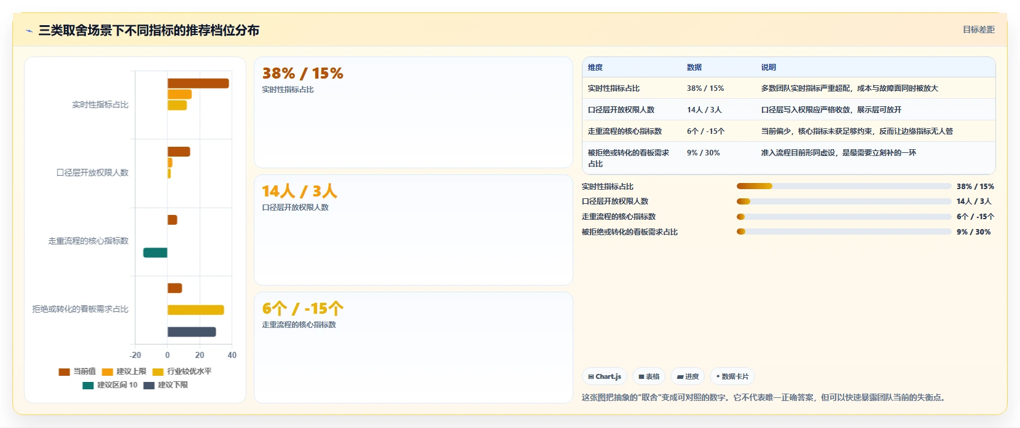The image size is (1020, 428).
Task: Click the 目标差距 tag in the header
Action: (978, 29)
